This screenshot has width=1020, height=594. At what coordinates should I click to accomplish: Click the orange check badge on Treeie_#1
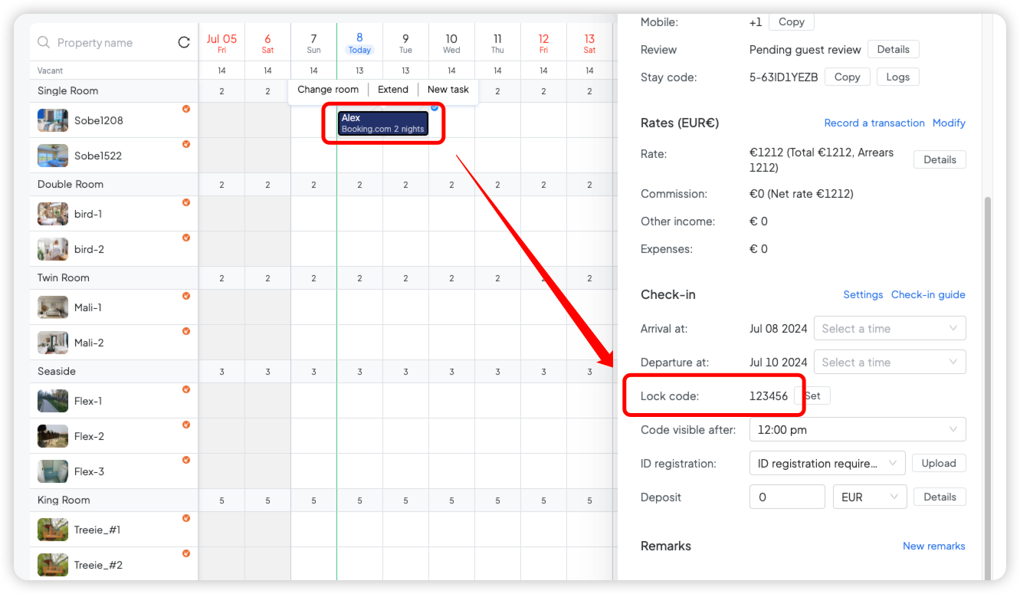[x=186, y=518]
